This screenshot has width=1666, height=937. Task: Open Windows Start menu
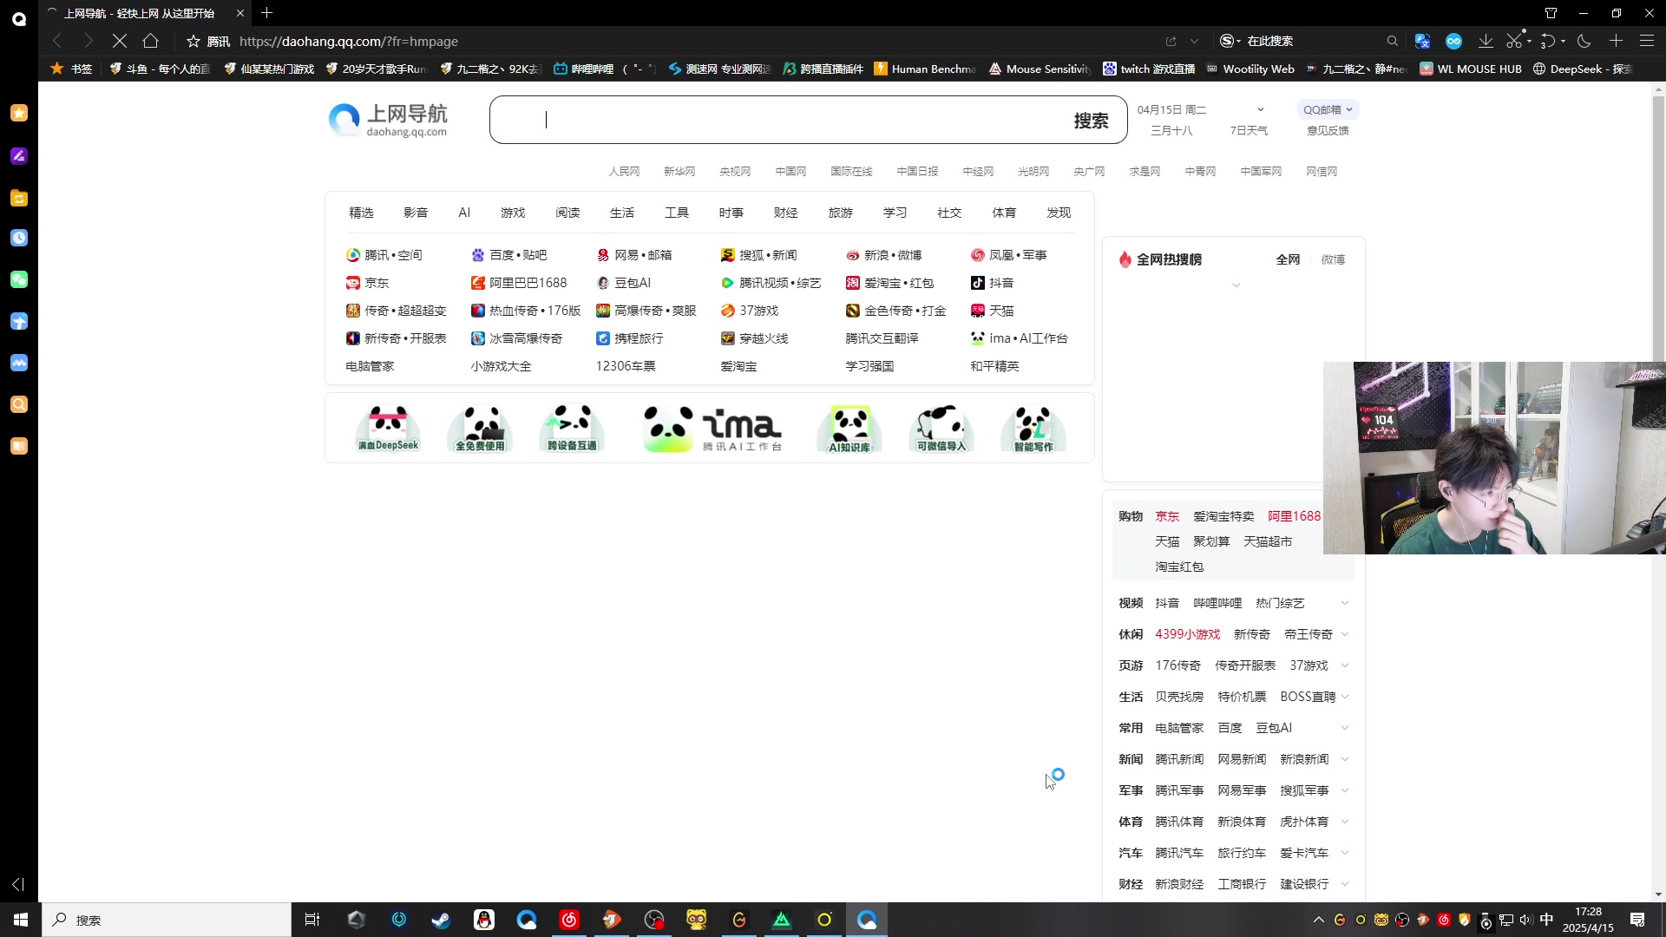pos(21,920)
